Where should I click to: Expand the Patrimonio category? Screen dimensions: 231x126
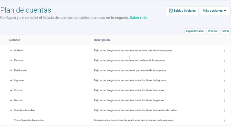tap(11, 70)
